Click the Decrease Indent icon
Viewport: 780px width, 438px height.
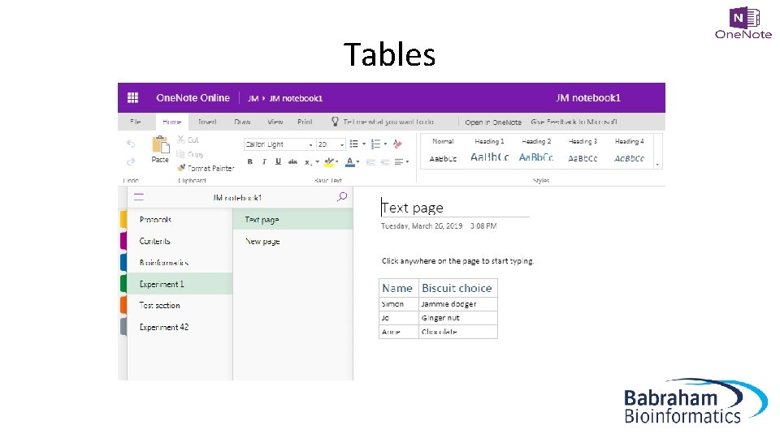click(370, 162)
